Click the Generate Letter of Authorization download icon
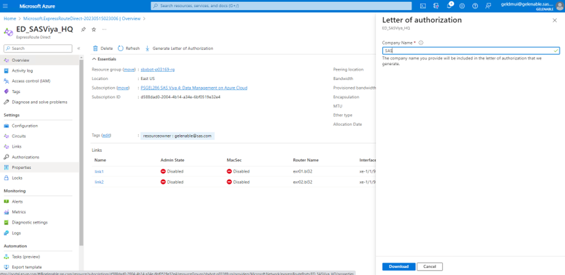The image size is (565, 275). (x=147, y=48)
